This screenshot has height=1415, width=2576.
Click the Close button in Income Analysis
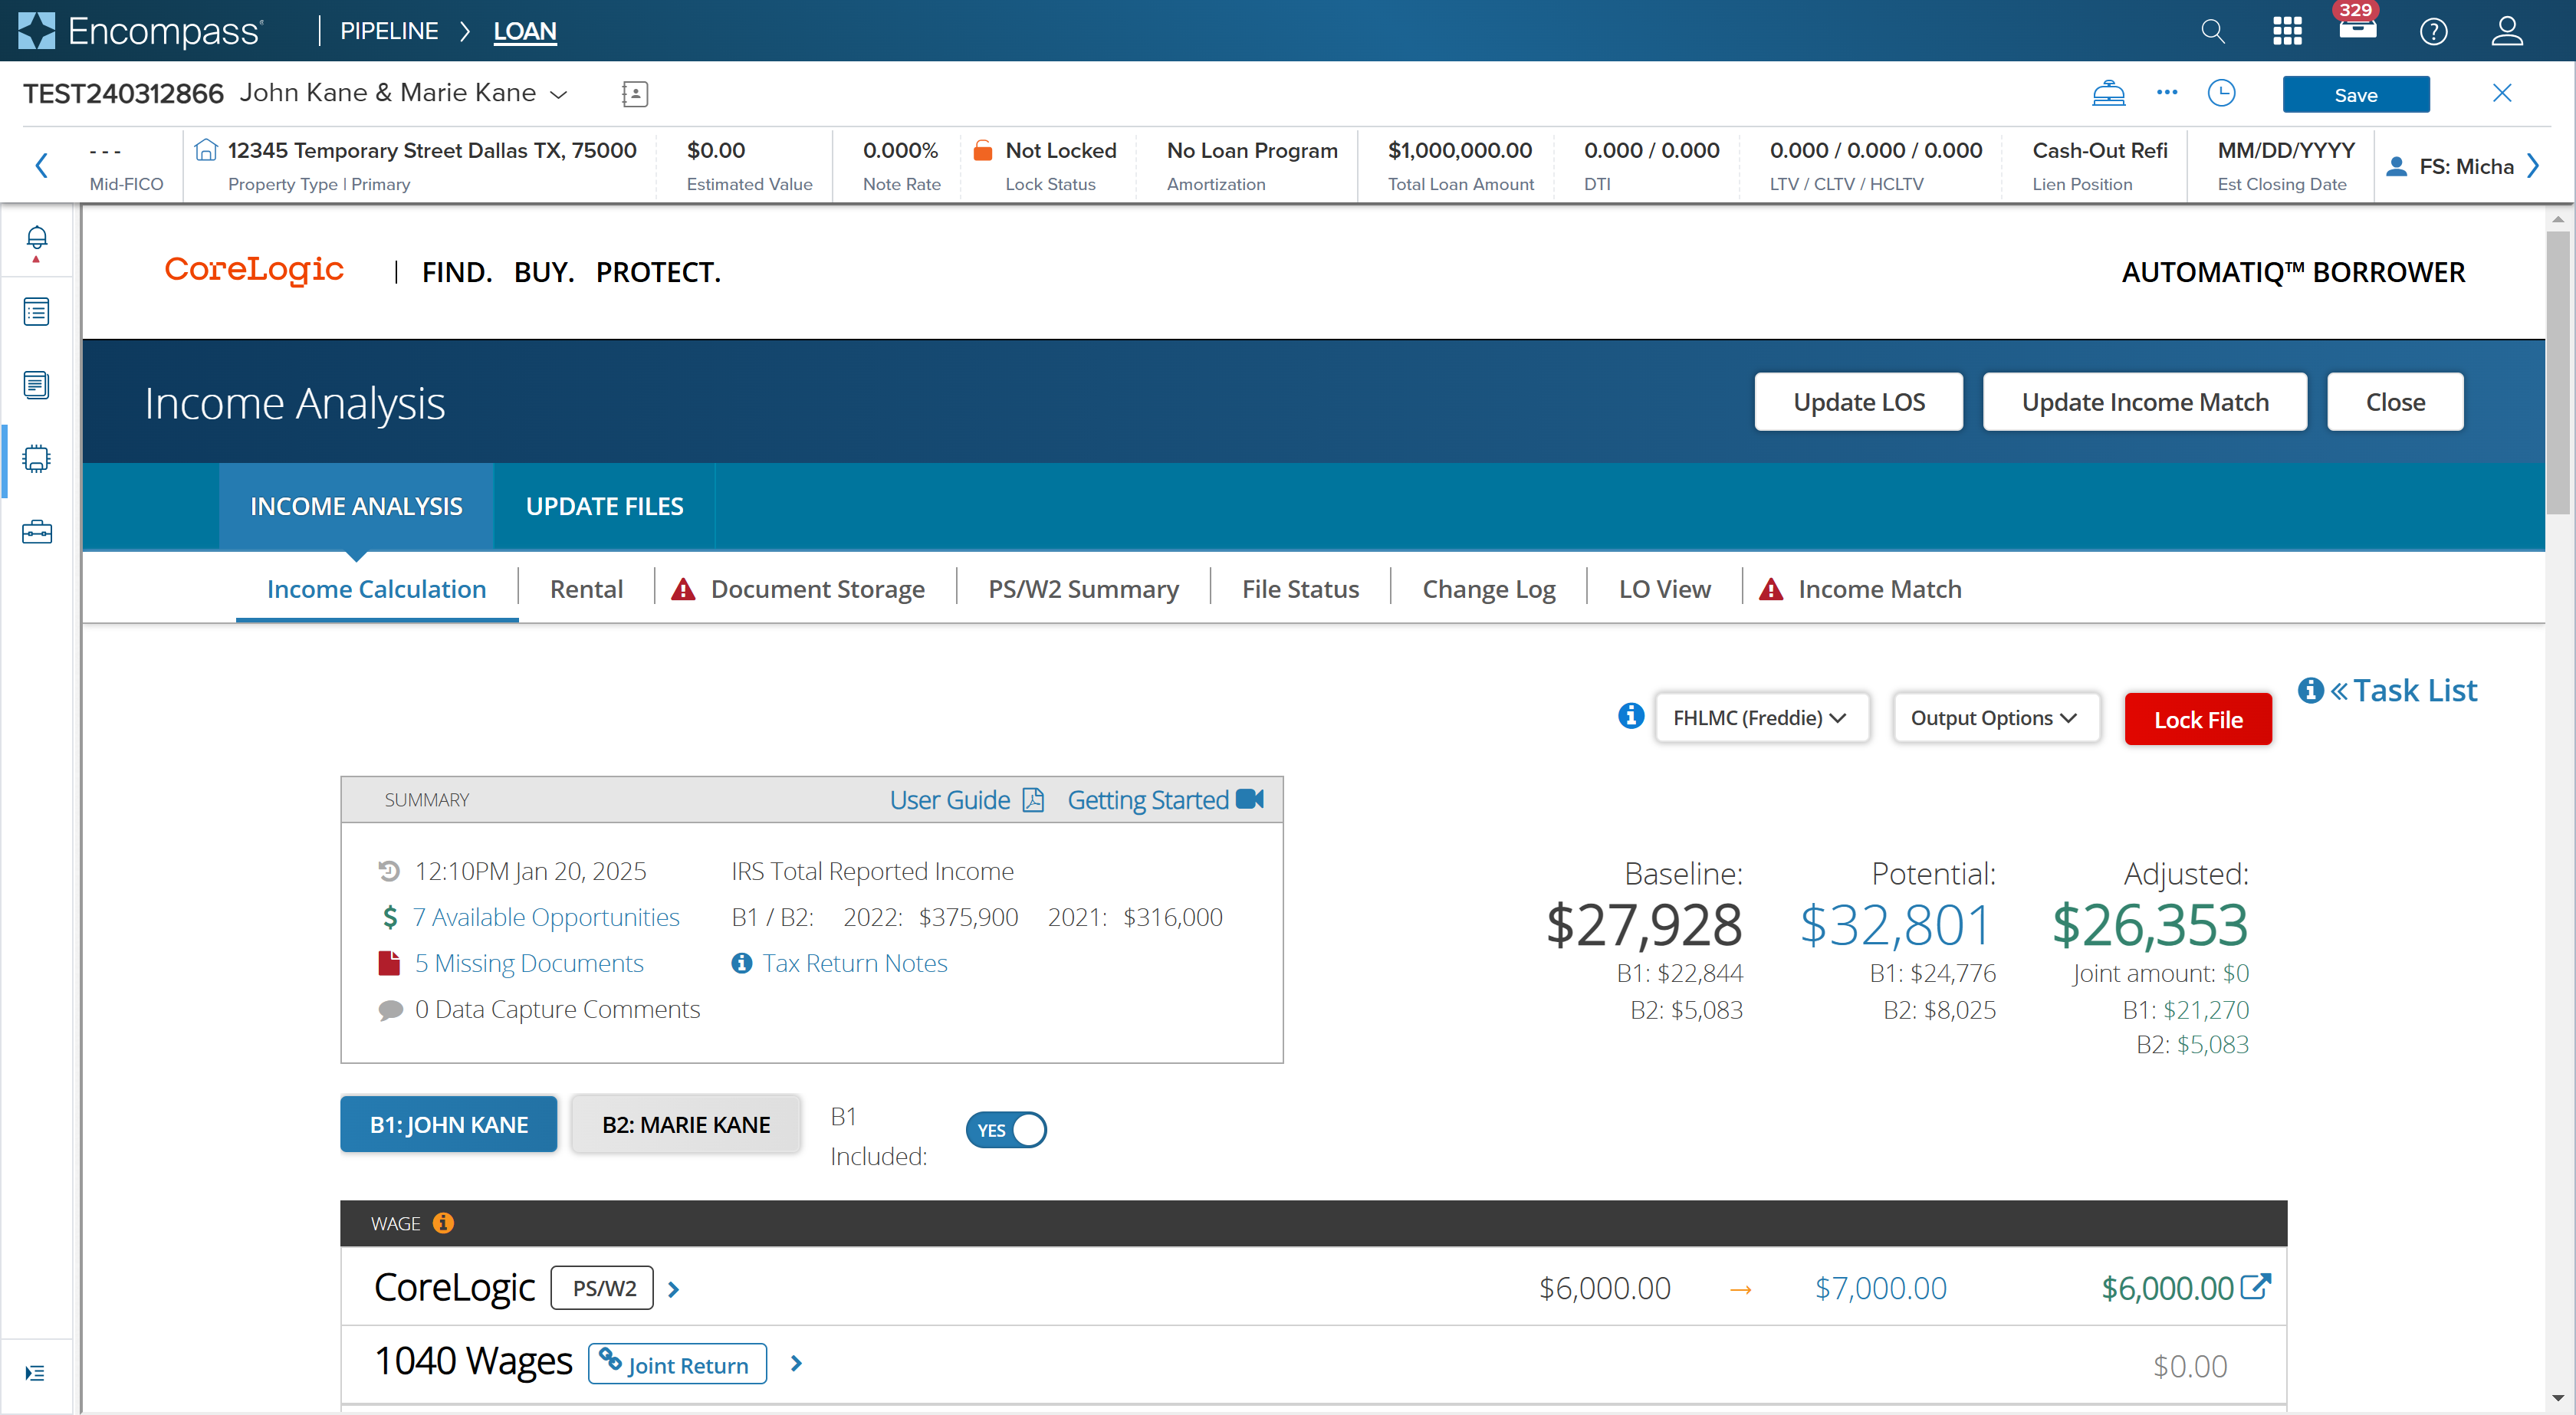[2394, 402]
